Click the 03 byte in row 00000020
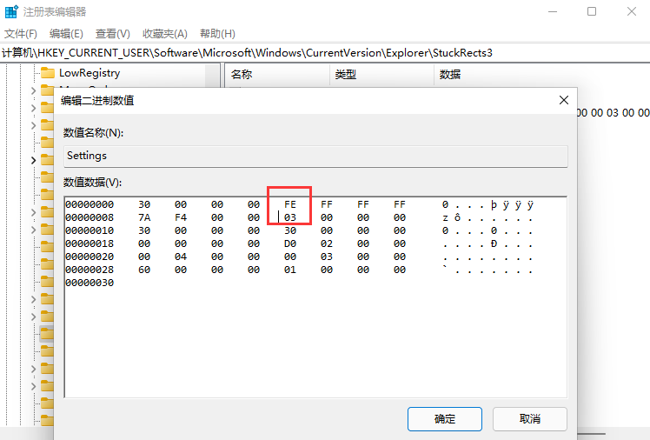This screenshot has width=650, height=440. tap(327, 257)
